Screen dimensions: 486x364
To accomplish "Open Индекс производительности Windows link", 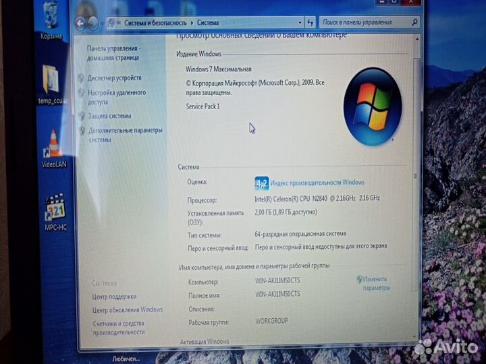I will pyautogui.click(x=317, y=182).
